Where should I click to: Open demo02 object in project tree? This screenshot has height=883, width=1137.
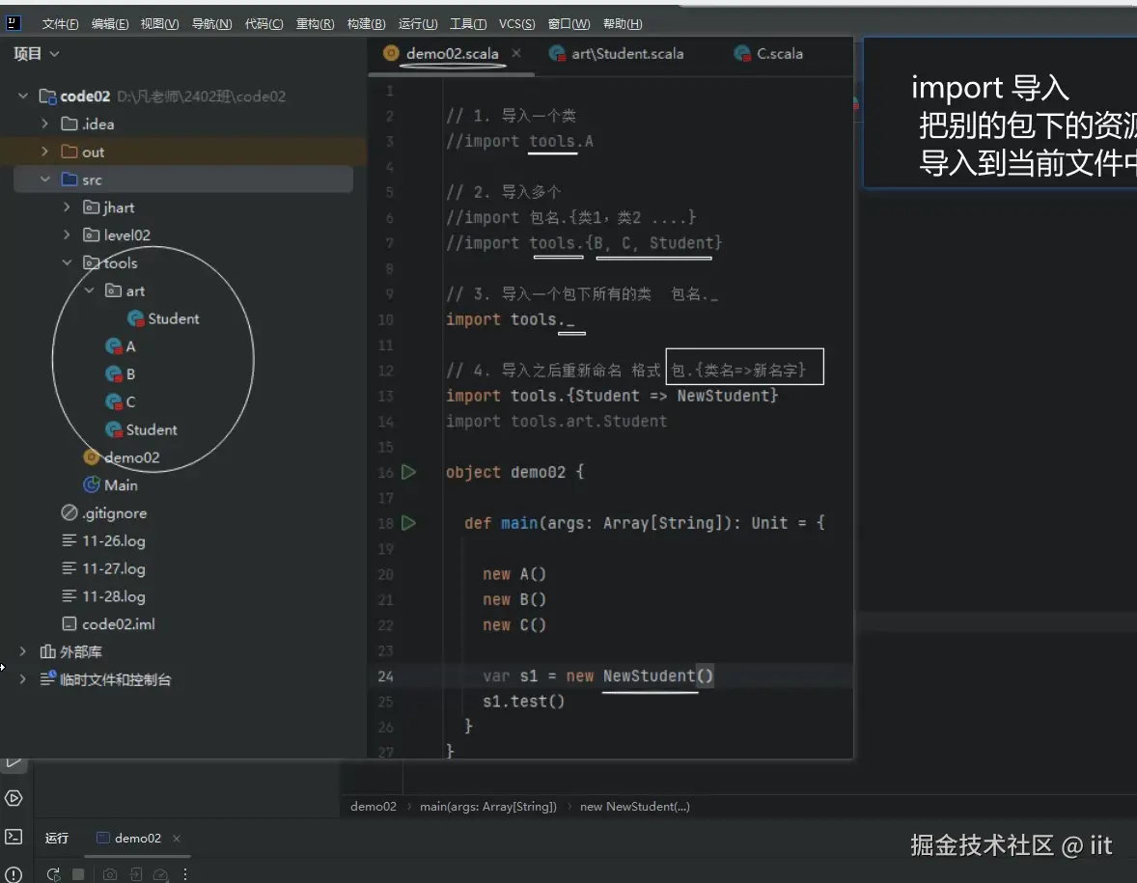122,457
